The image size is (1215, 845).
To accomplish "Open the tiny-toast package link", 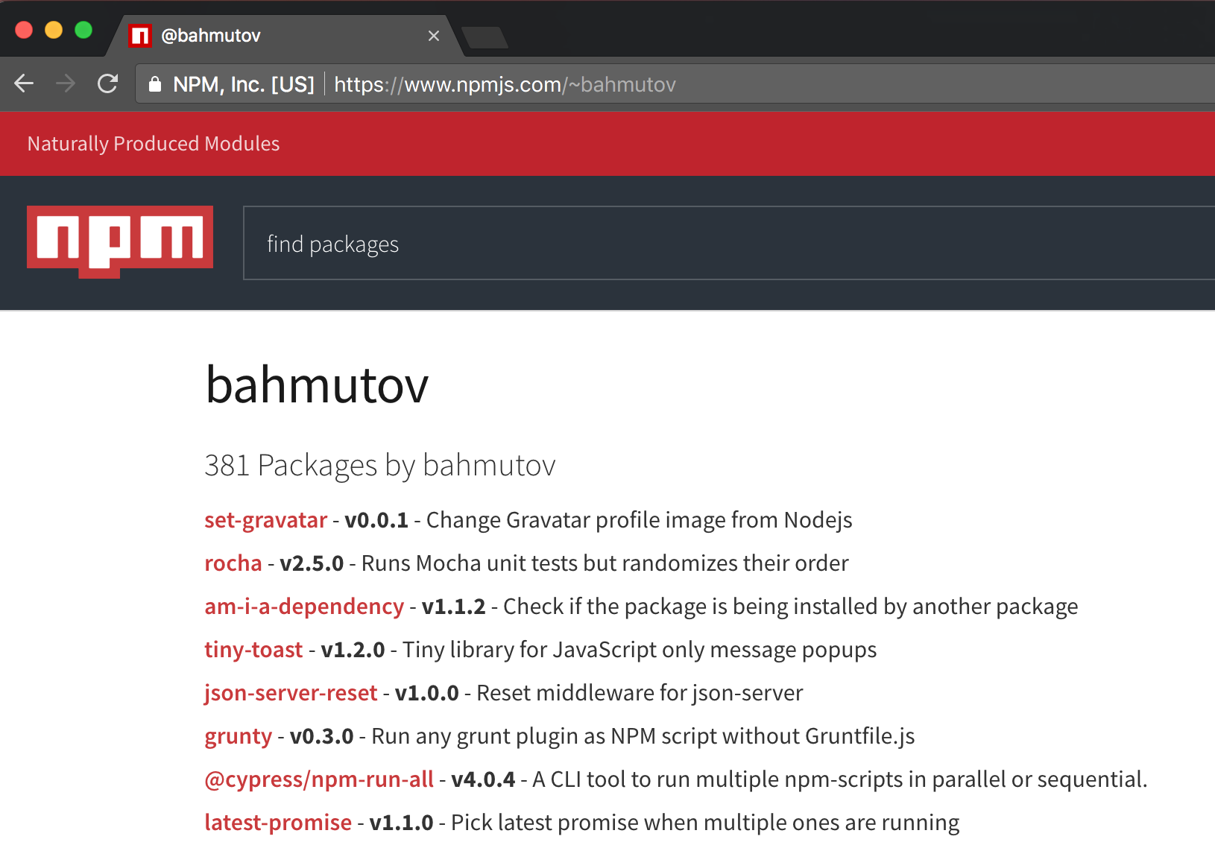I will coord(253,650).
